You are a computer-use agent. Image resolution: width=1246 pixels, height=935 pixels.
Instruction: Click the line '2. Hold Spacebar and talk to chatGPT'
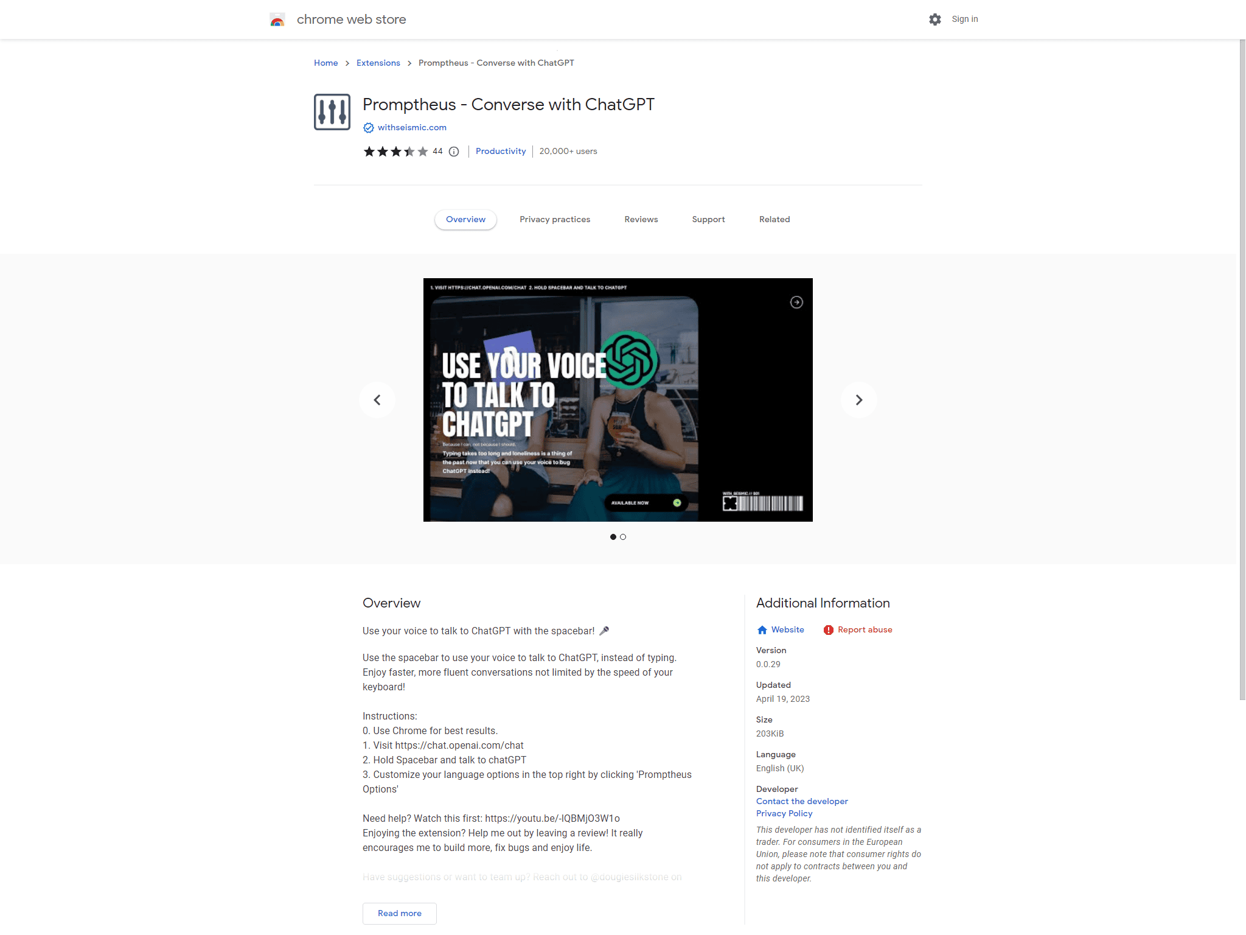445,760
